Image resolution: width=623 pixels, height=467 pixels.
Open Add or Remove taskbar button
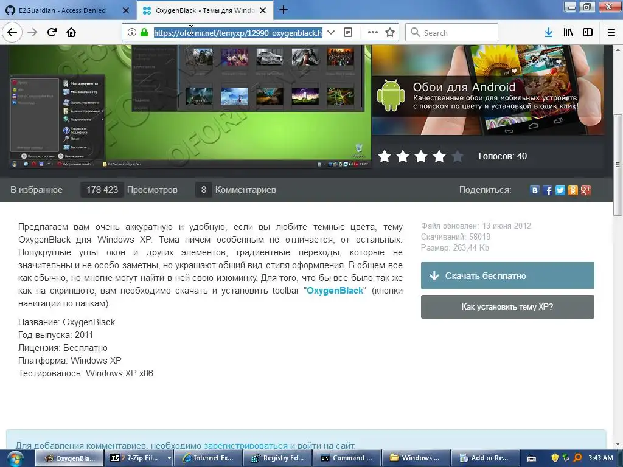(x=486, y=458)
